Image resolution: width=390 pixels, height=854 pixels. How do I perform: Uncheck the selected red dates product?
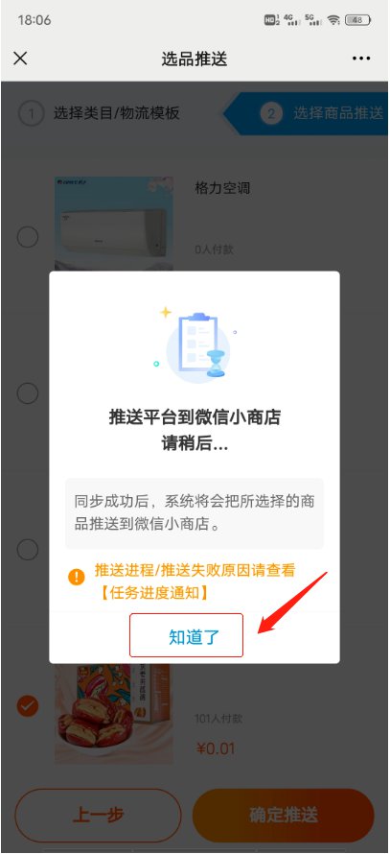tap(28, 706)
